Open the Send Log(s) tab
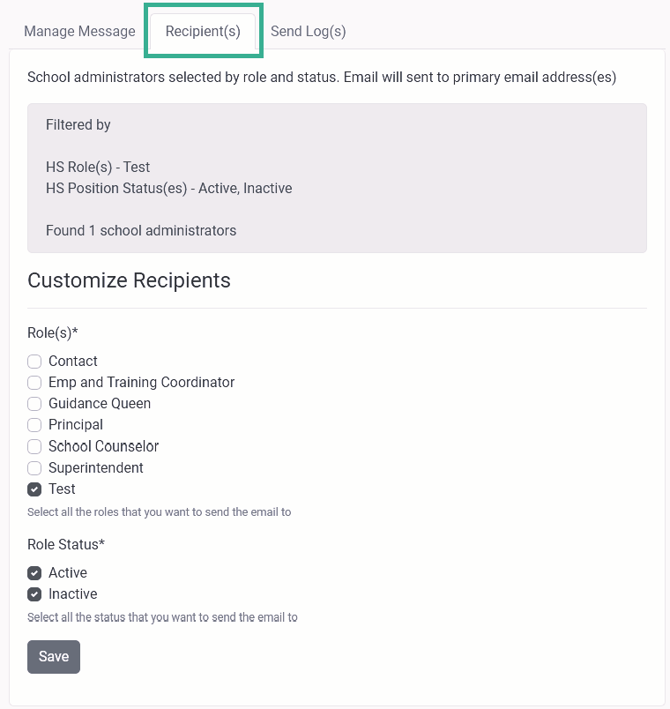670x709 pixels. click(x=309, y=31)
